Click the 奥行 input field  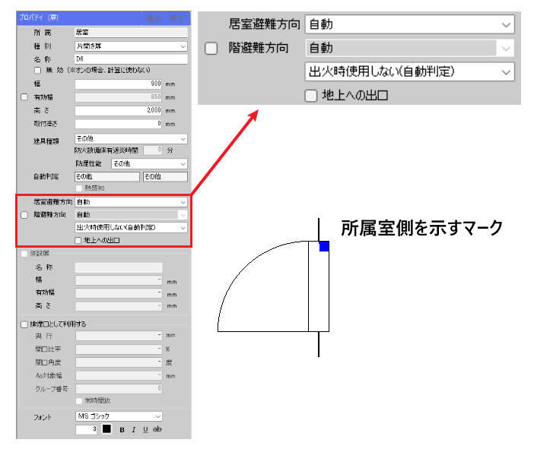click(119, 336)
